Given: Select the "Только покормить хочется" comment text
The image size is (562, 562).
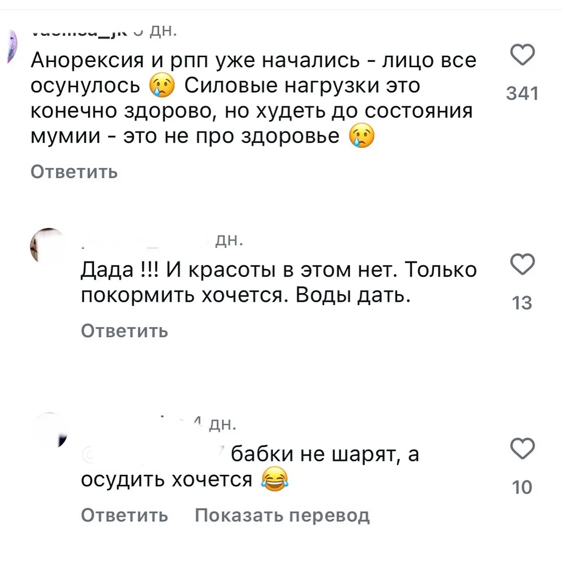Looking at the screenshot, I should click(x=278, y=283).
